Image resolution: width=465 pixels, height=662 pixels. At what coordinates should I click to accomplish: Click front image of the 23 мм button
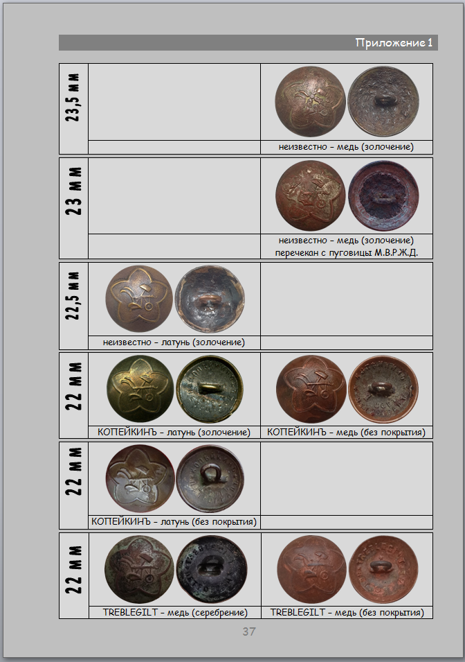310,196
